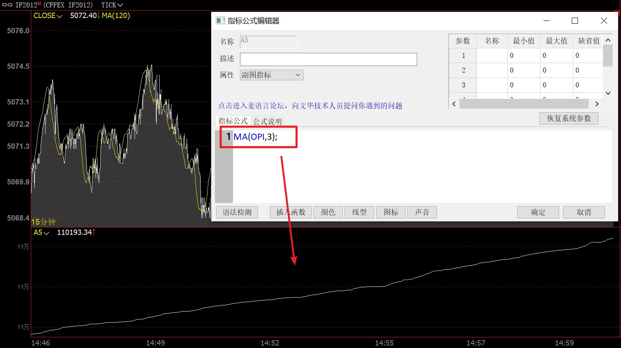Close the formula editor dialog
Viewport: 621px width, 348px height.
click(x=604, y=21)
